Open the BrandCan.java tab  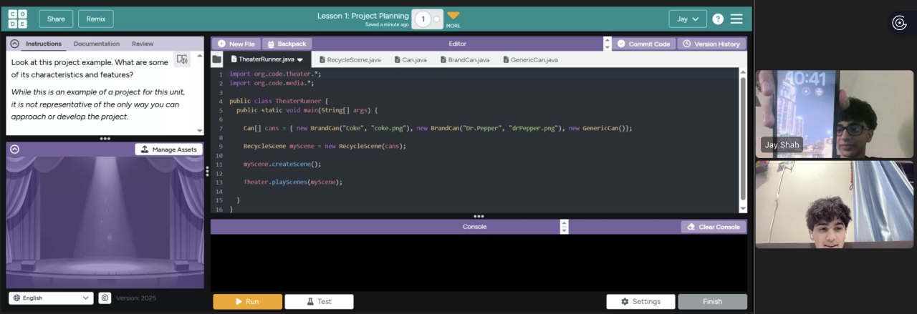click(464, 60)
